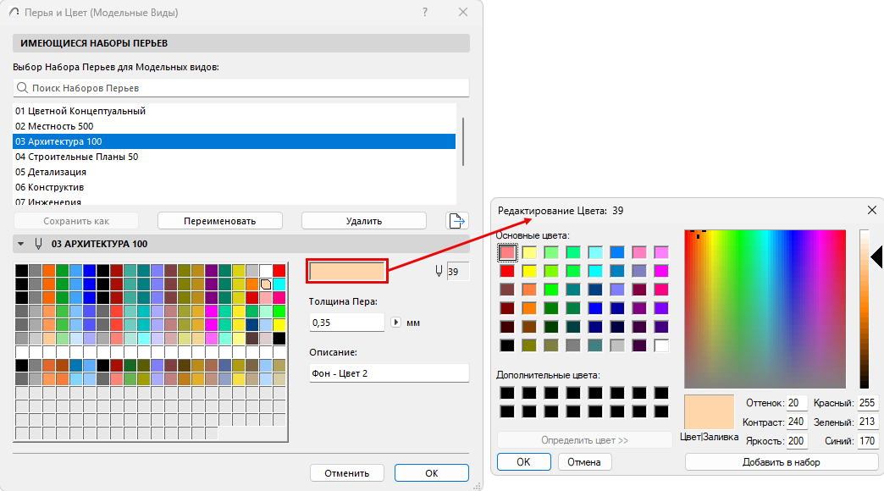Viewport: 884px width, 491px height.
Task: Add the edited color using Добавить в набор
Action: [781, 461]
